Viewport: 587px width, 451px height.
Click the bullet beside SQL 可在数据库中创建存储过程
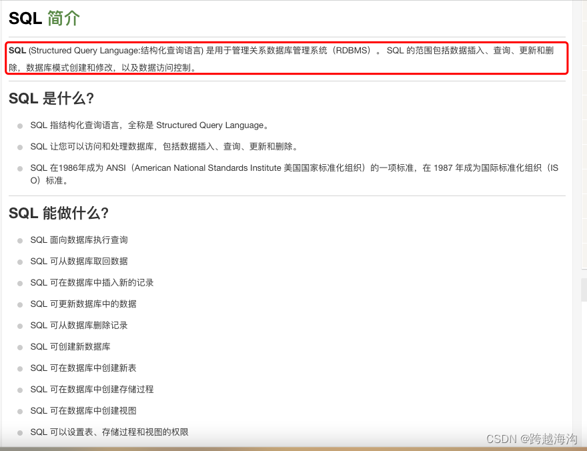click(x=19, y=389)
